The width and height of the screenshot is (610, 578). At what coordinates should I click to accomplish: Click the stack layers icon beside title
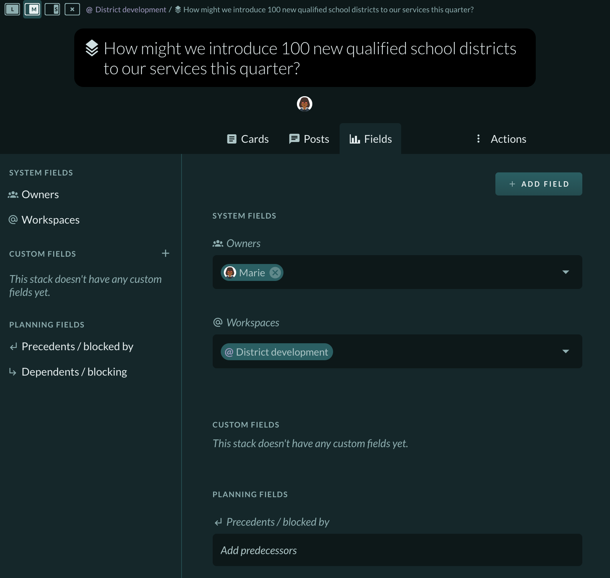92,48
